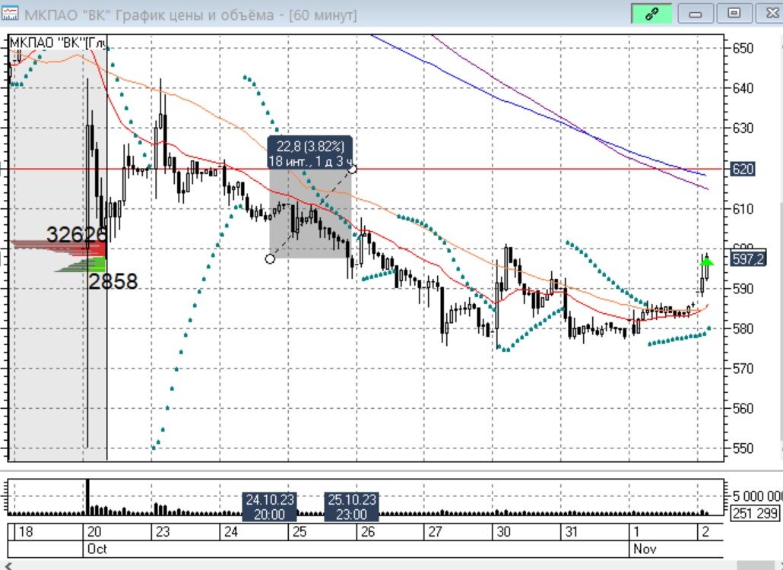Click the volume profile value 32626

tap(77, 234)
